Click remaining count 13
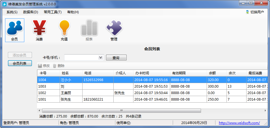The image size is (270, 128). tap(236, 86)
